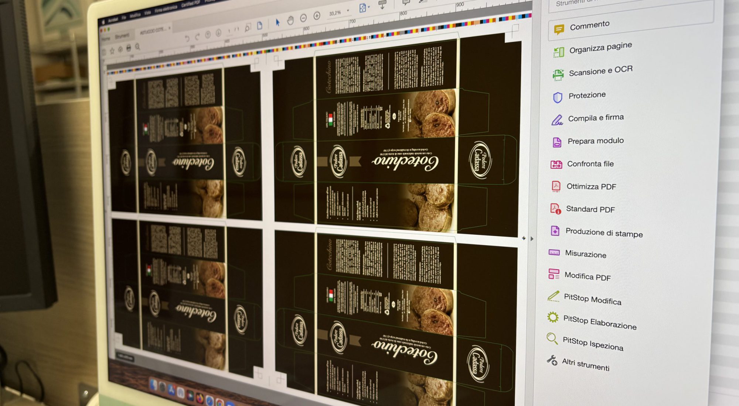Launch Scansione e OCR tool

coord(600,71)
